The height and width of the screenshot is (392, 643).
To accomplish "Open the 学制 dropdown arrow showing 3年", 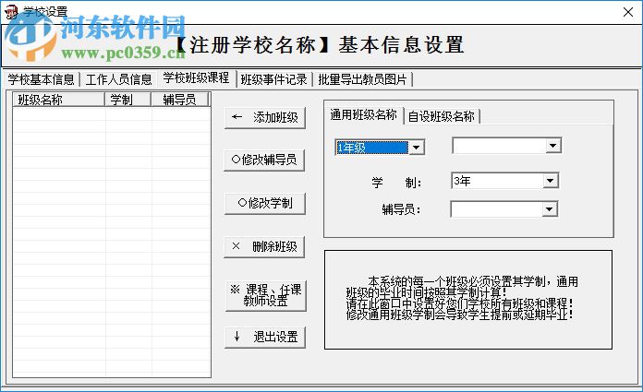I will point(550,181).
